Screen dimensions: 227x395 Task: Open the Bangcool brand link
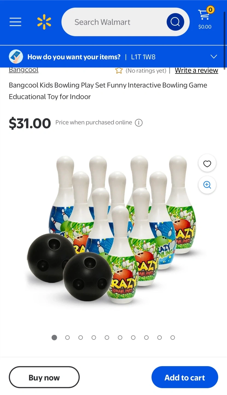[24, 70]
